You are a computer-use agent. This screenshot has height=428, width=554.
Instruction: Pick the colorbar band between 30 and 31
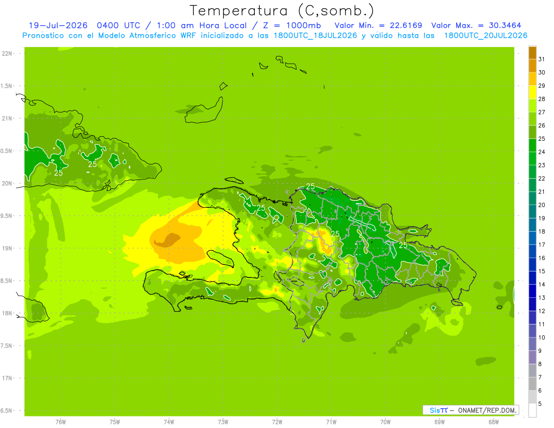point(532,66)
